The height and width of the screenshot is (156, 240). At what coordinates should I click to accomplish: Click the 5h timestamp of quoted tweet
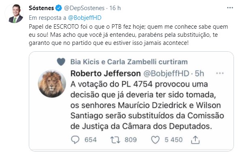tap(199, 74)
